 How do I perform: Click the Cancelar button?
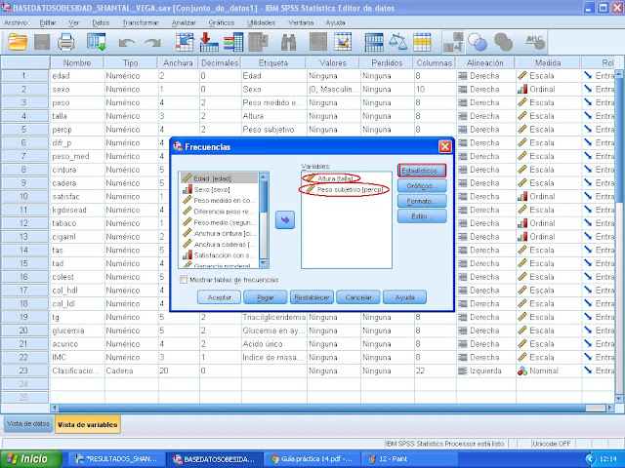click(x=358, y=296)
